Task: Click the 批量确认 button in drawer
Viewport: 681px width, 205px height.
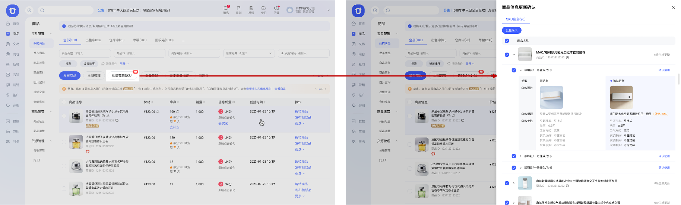Action: [511, 30]
